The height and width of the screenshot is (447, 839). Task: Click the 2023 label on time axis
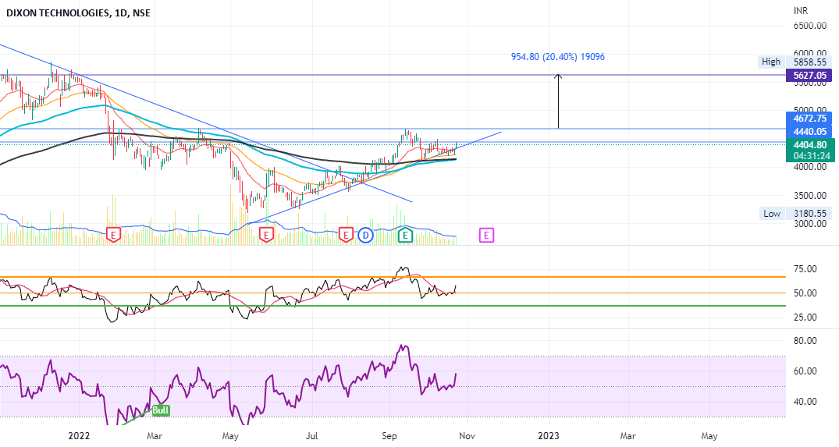(x=549, y=436)
